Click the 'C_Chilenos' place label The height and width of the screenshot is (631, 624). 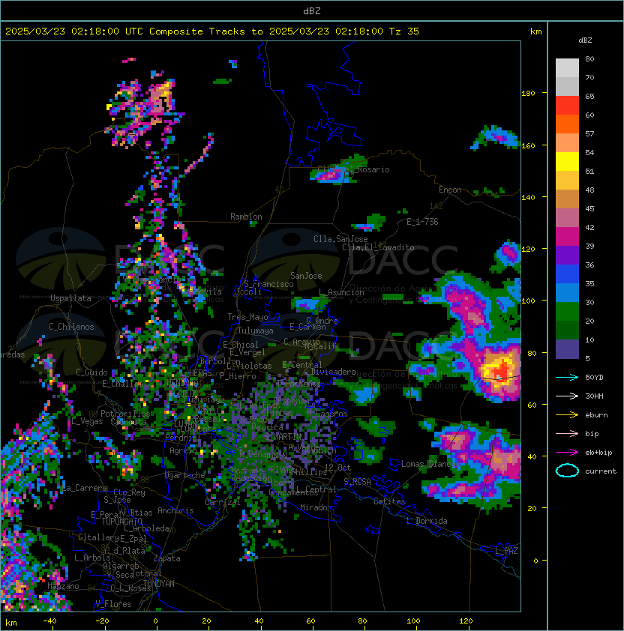coord(71,327)
